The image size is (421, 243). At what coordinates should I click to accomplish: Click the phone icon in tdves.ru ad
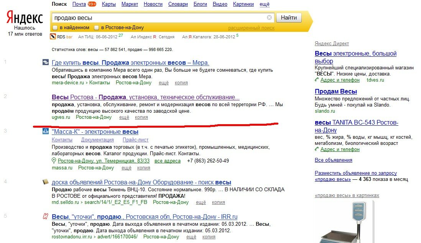[317, 79]
